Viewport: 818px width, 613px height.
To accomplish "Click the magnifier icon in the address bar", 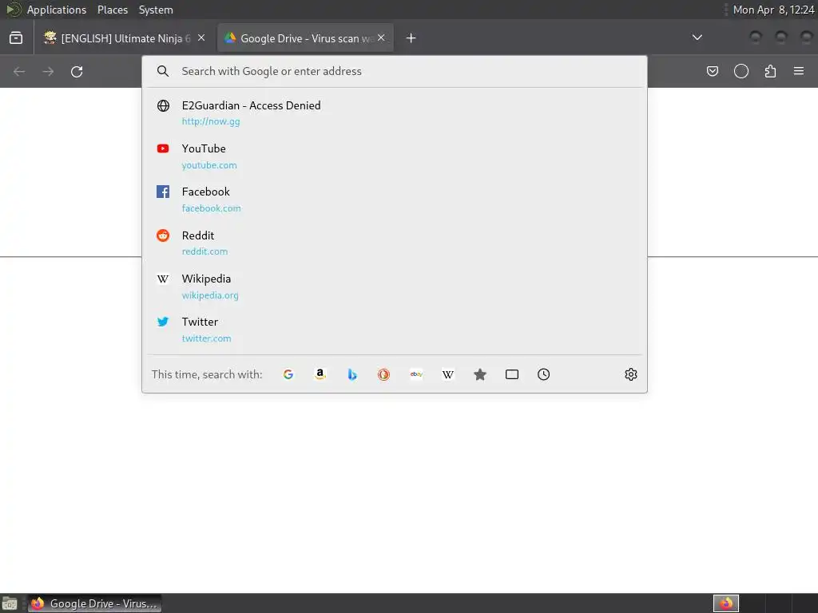I will coord(163,71).
